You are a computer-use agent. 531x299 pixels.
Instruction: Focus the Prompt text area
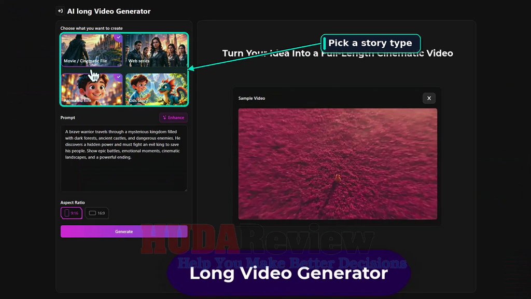[x=124, y=158]
